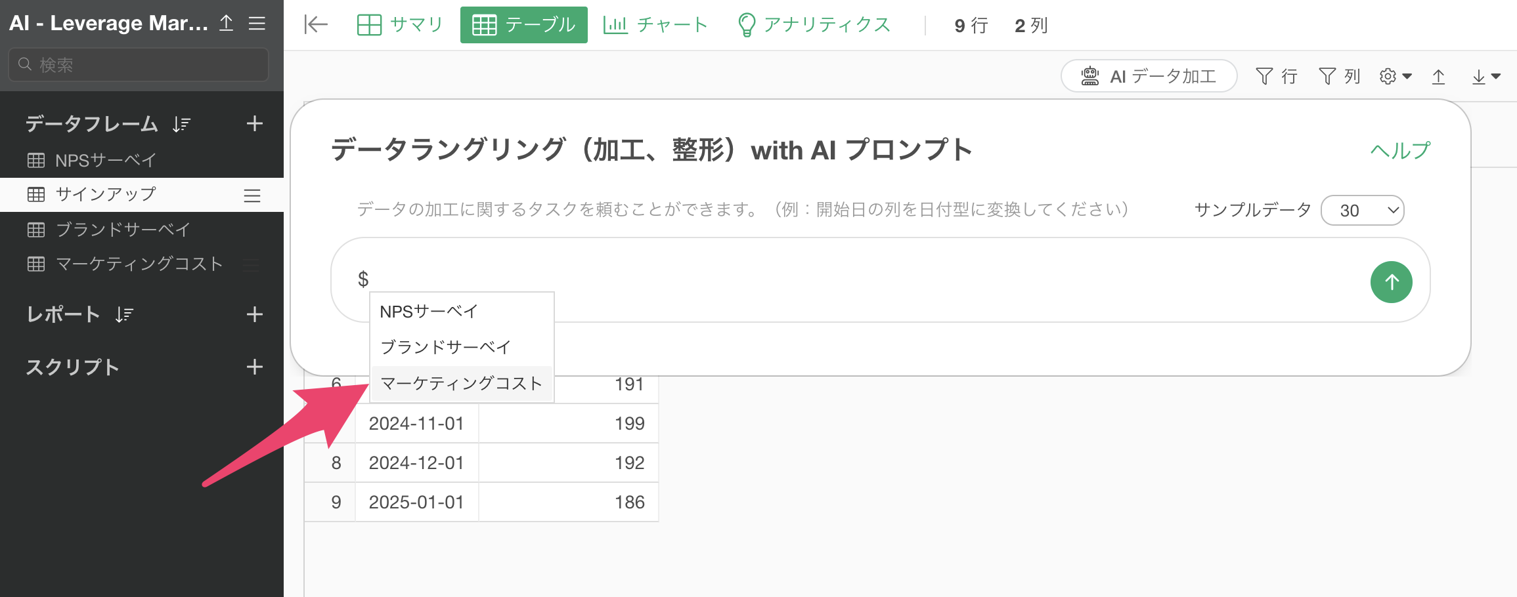This screenshot has width=1517, height=597.
Task: Open ブランドサーベイ data frame in sidebar
Action: coord(123,230)
